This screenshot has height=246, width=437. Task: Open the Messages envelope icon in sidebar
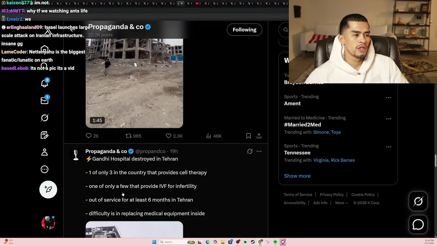tap(45, 100)
